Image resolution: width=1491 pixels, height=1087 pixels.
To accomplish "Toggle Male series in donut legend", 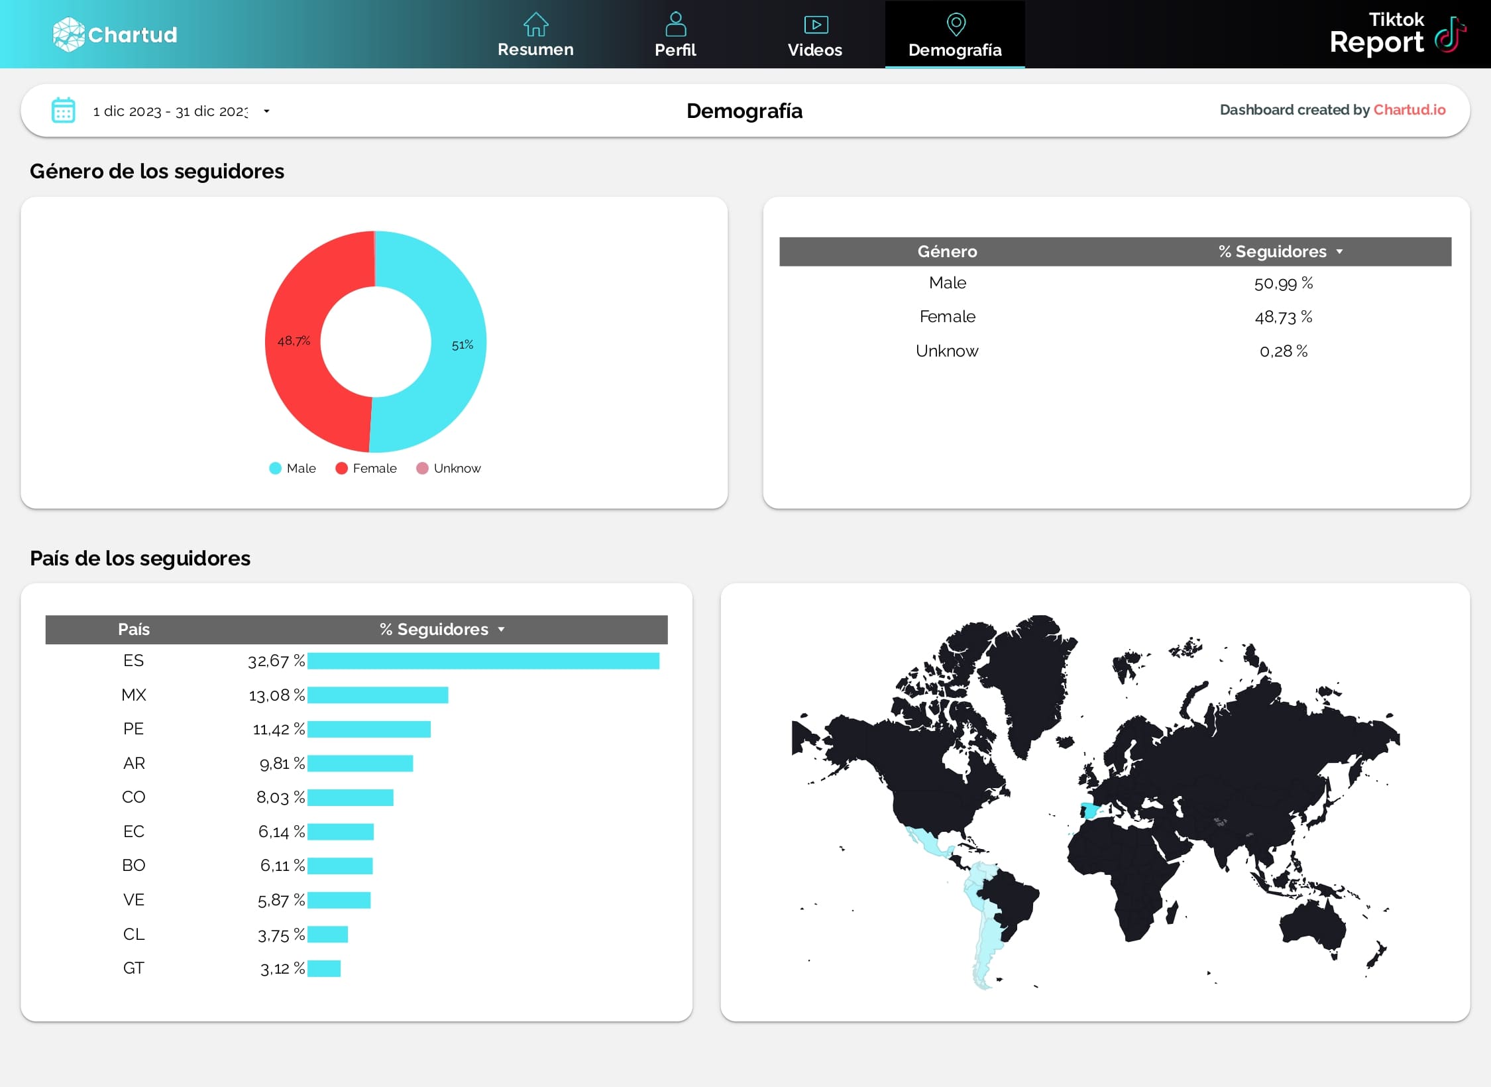I will click(x=292, y=469).
